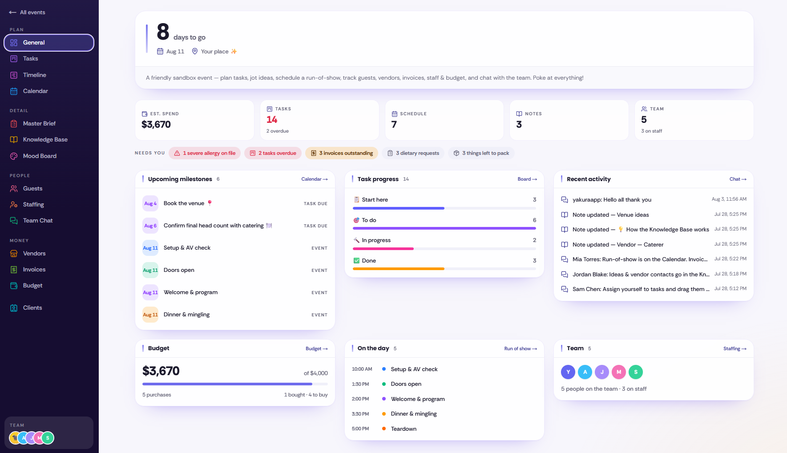Viewport: 787px width, 453px height.
Task: Open Staffing from its sidebar icon
Action: click(14, 205)
